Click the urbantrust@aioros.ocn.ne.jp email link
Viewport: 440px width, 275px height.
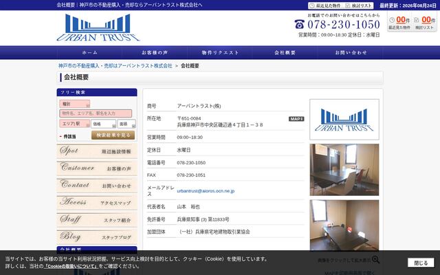click(206, 191)
